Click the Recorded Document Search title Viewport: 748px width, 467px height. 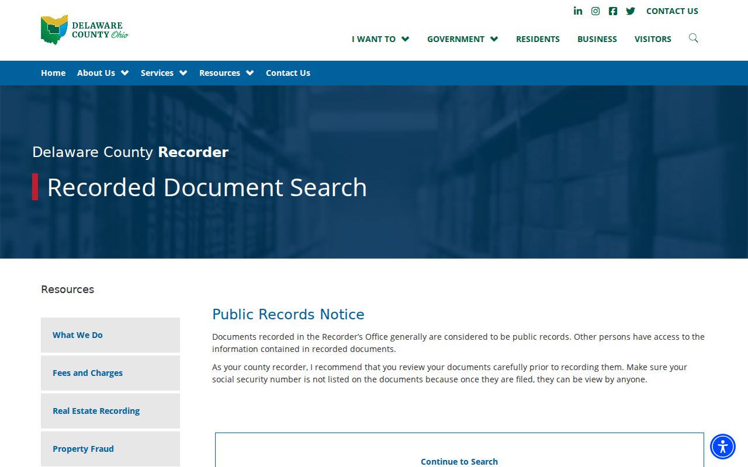tap(207, 187)
